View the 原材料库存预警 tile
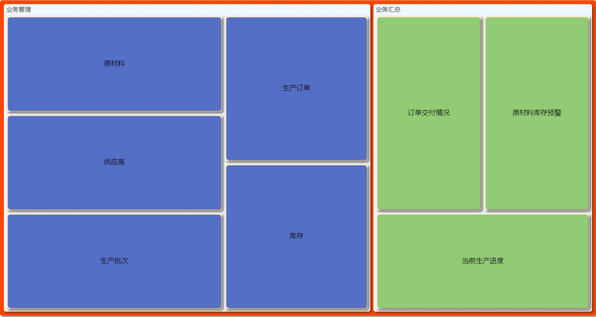This screenshot has height=317, width=596. click(x=537, y=113)
